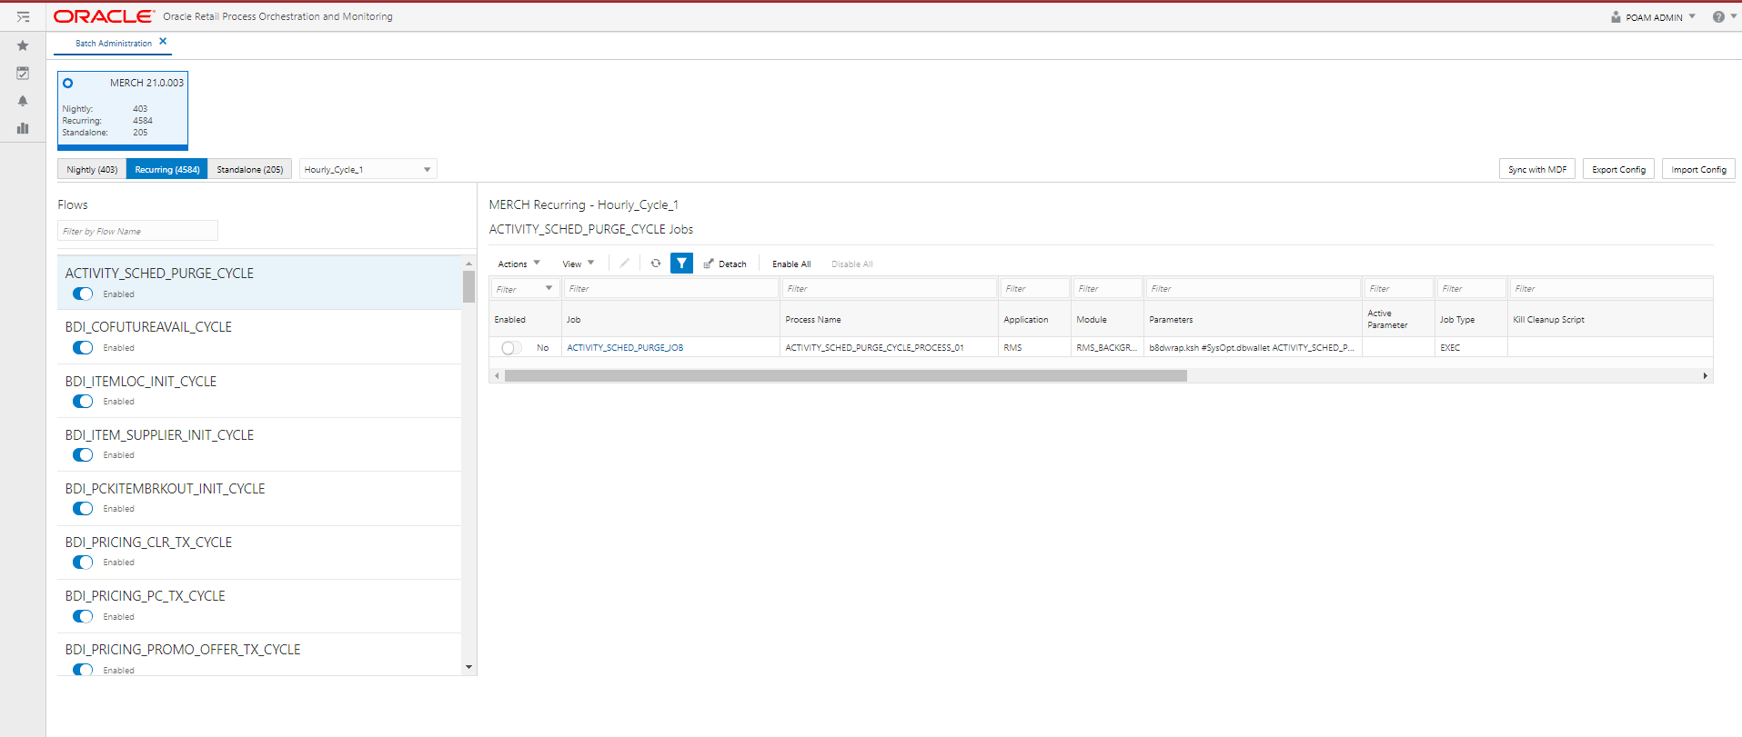This screenshot has height=737, width=1742.
Task: Click Export Config button
Action: [x=1618, y=169]
